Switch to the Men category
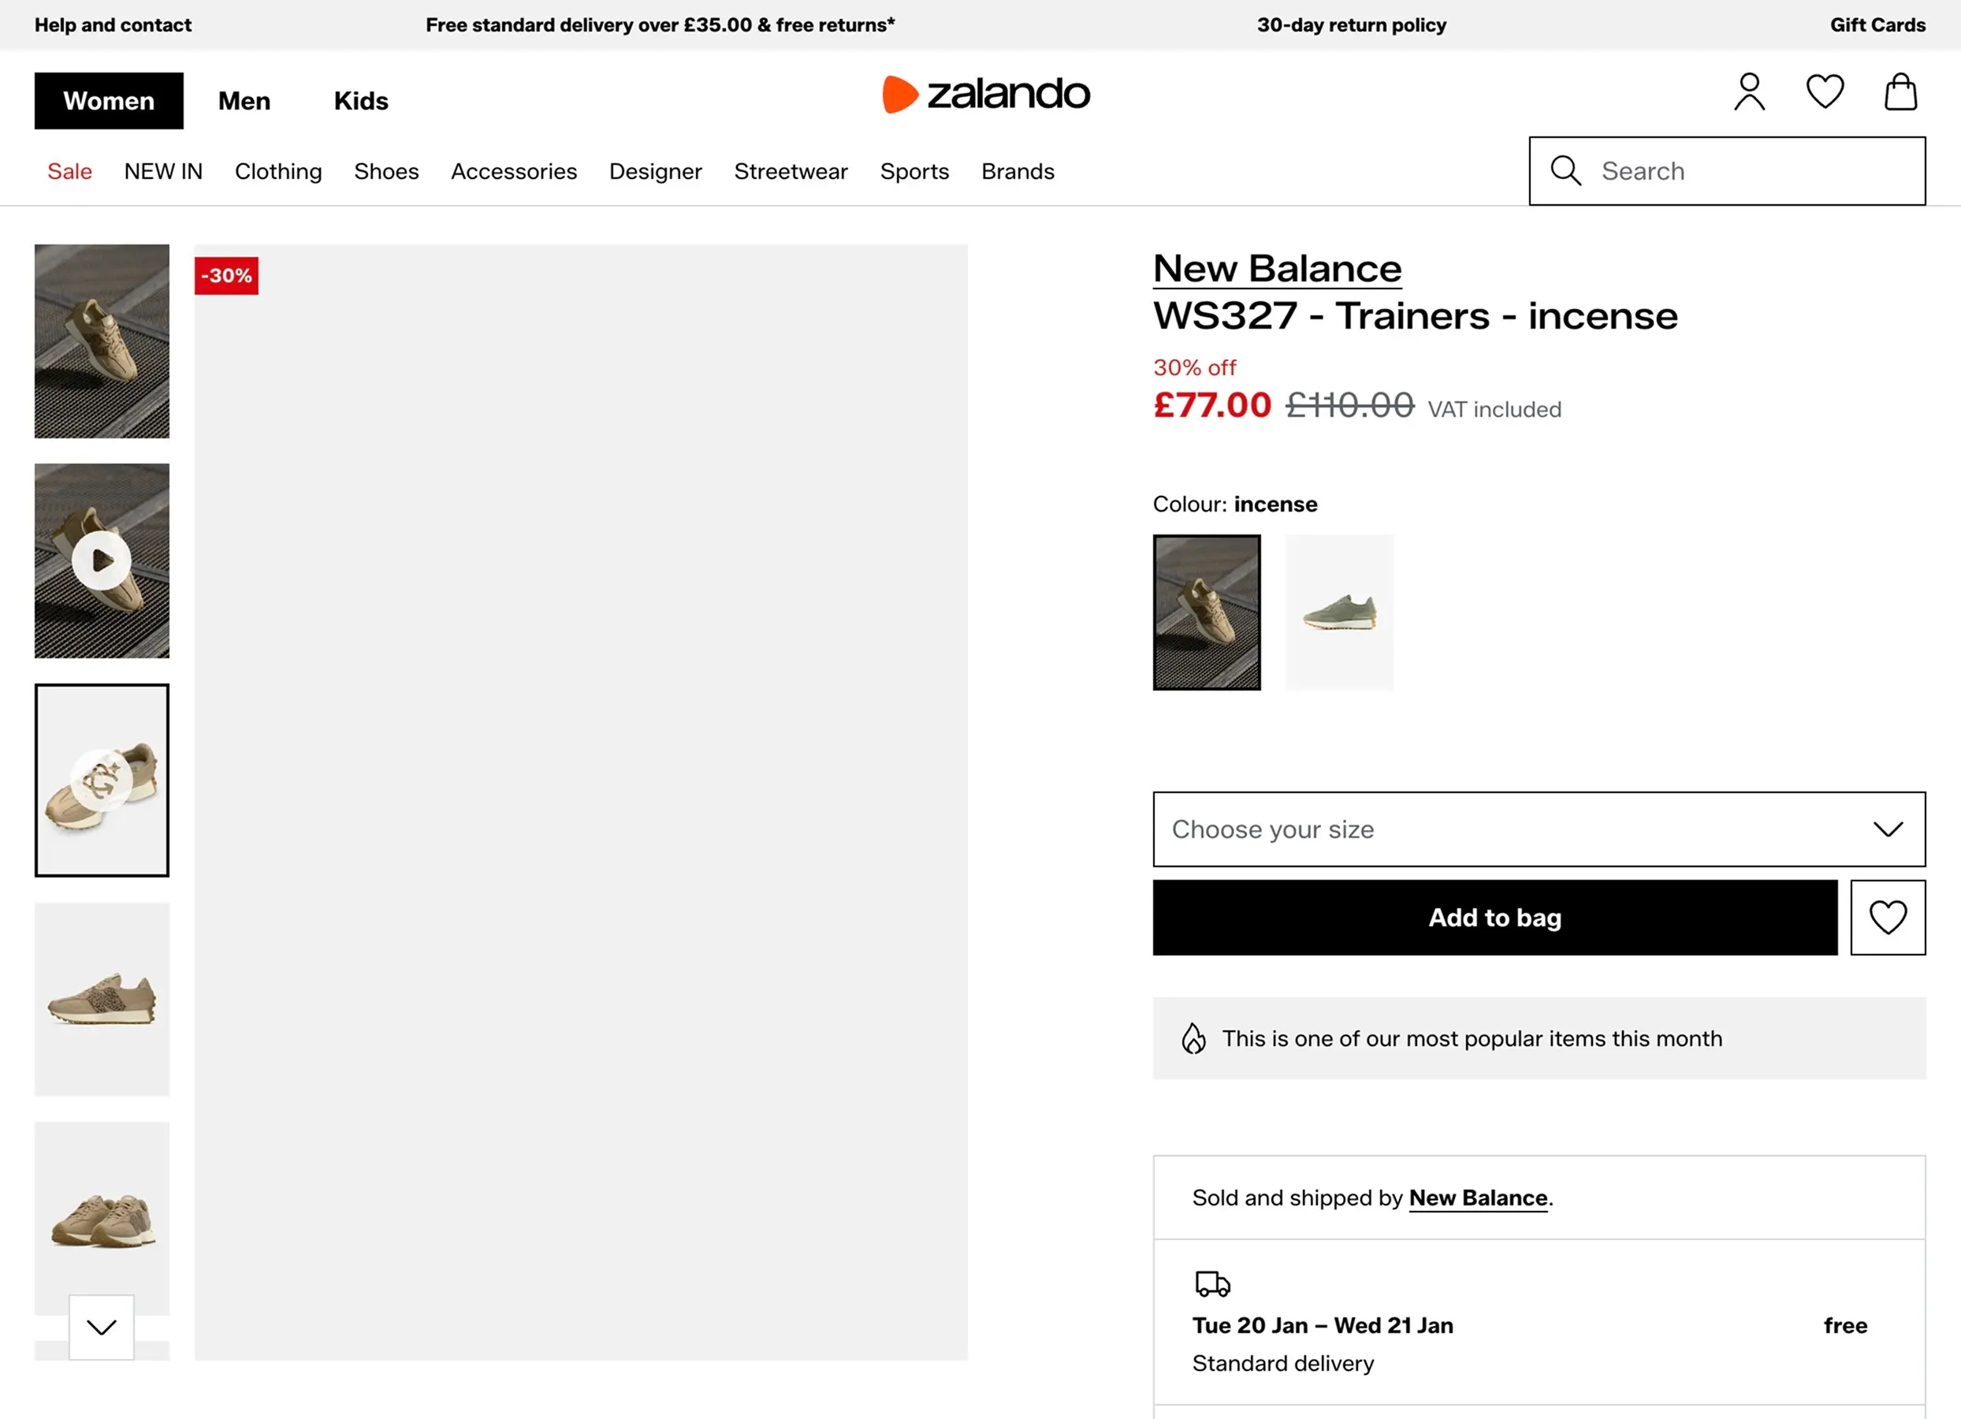The height and width of the screenshot is (1419, 1961). click(x=244, y=100)
